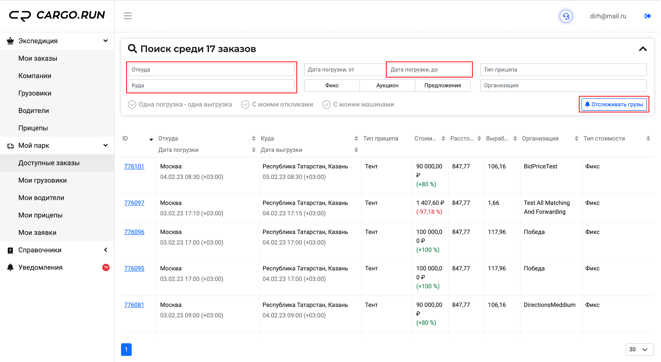Screen dimensions: 661x362
Task: Click the red notifications count badge
Action: click(106, 267)
